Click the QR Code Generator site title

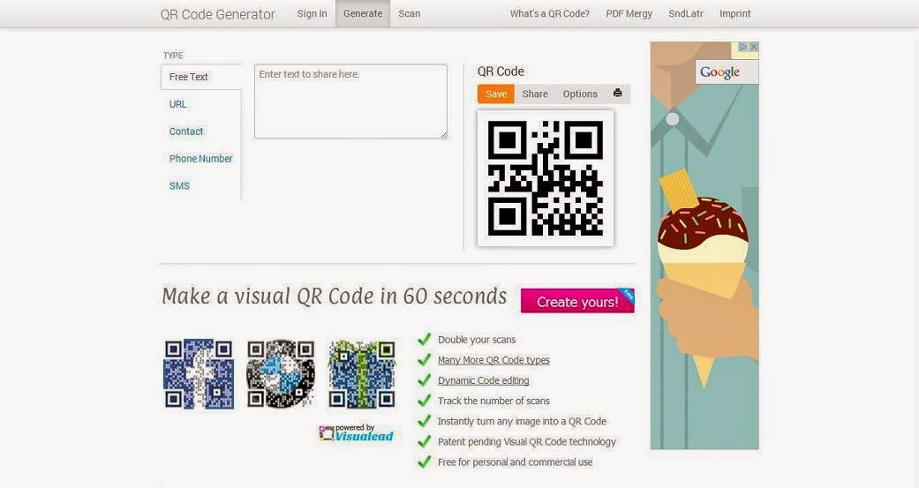click(x=217, y=14)
